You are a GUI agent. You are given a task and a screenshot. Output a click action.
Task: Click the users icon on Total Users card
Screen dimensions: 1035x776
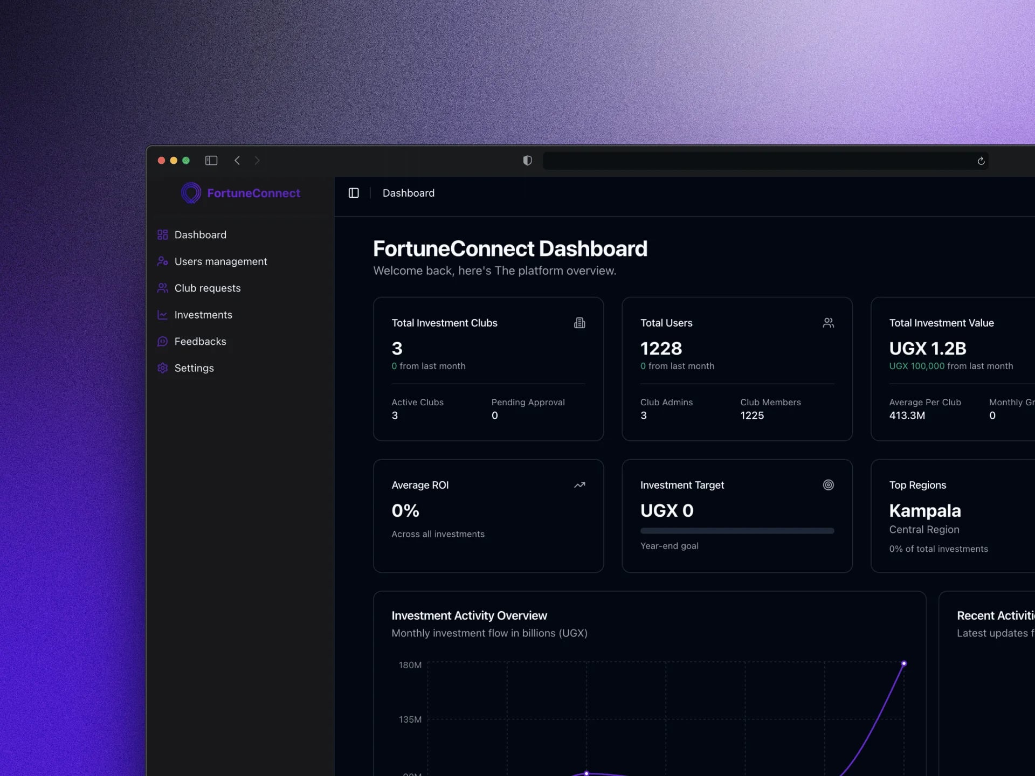pyautogui.click(x=829, y=322)
